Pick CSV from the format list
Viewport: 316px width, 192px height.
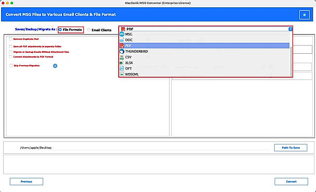[x=205, y=57]
